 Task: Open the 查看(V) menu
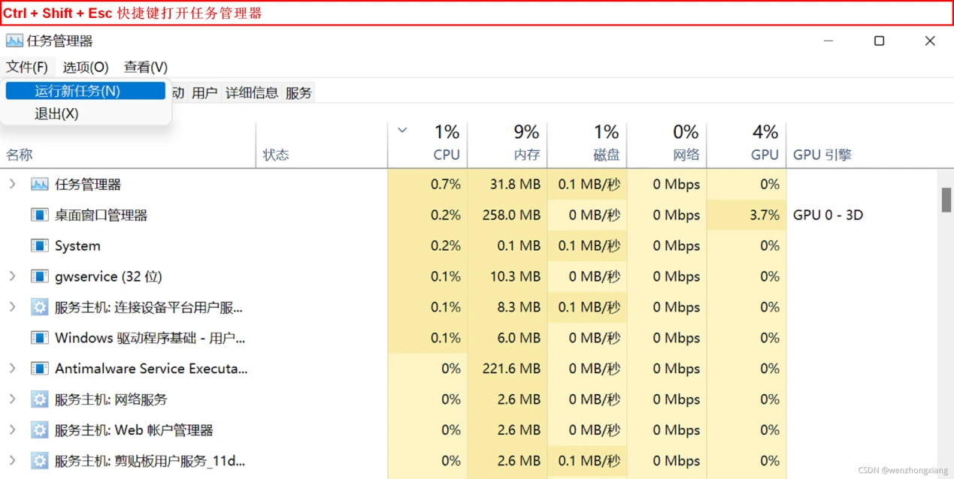click(144, 67)
